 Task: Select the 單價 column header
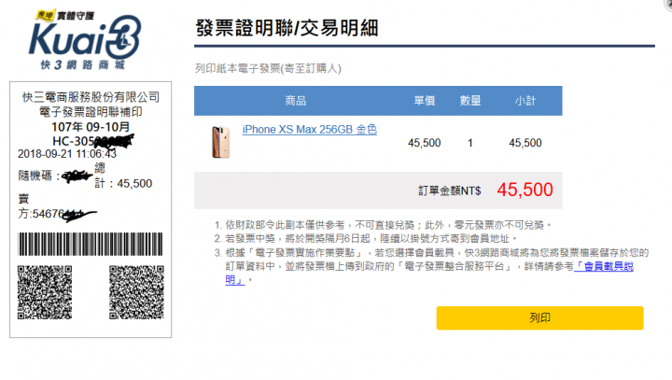(425, 101)
